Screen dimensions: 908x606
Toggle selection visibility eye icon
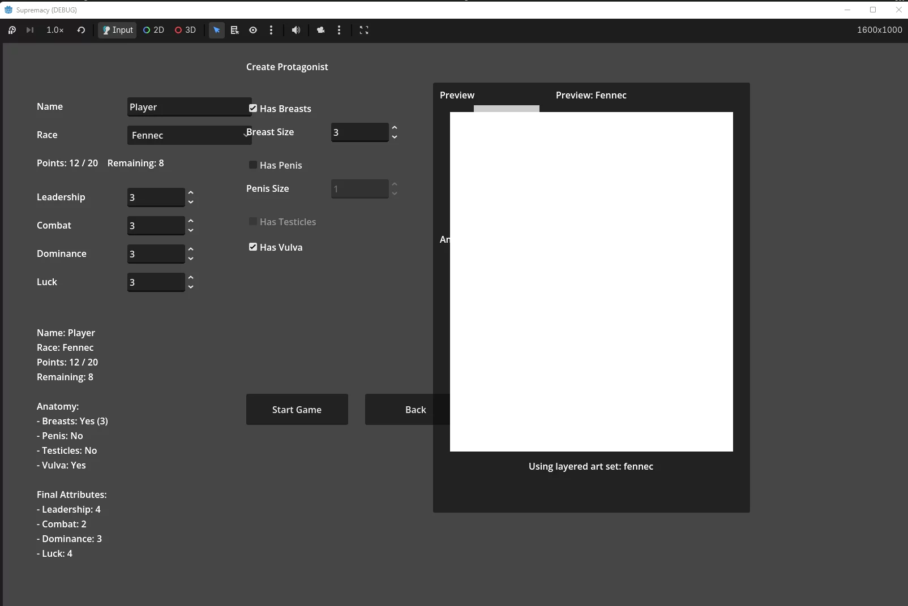(253, 30)
